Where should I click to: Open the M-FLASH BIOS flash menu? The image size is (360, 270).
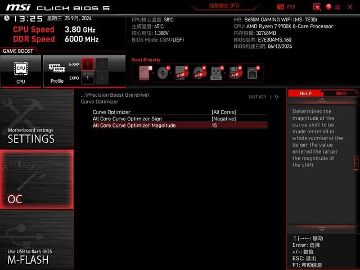point(37,240)
